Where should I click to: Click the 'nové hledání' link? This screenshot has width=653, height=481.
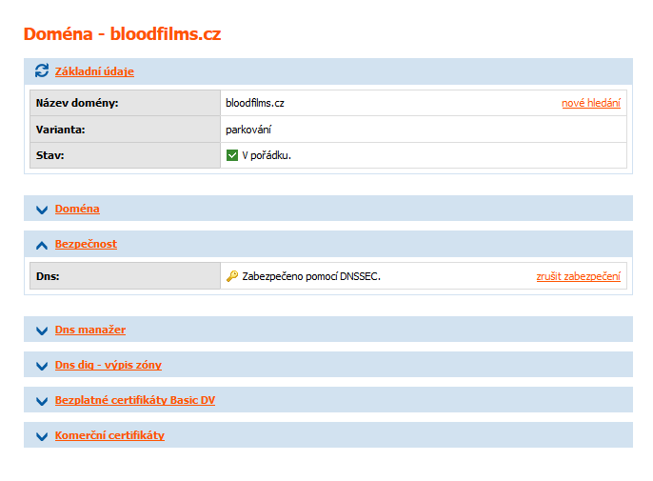(590, 103)
